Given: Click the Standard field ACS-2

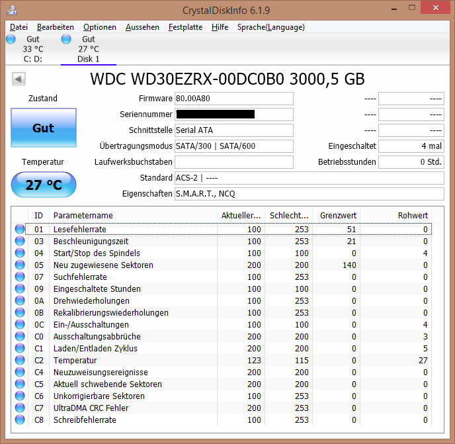Looking at the screenshot, I should [310, 178].
